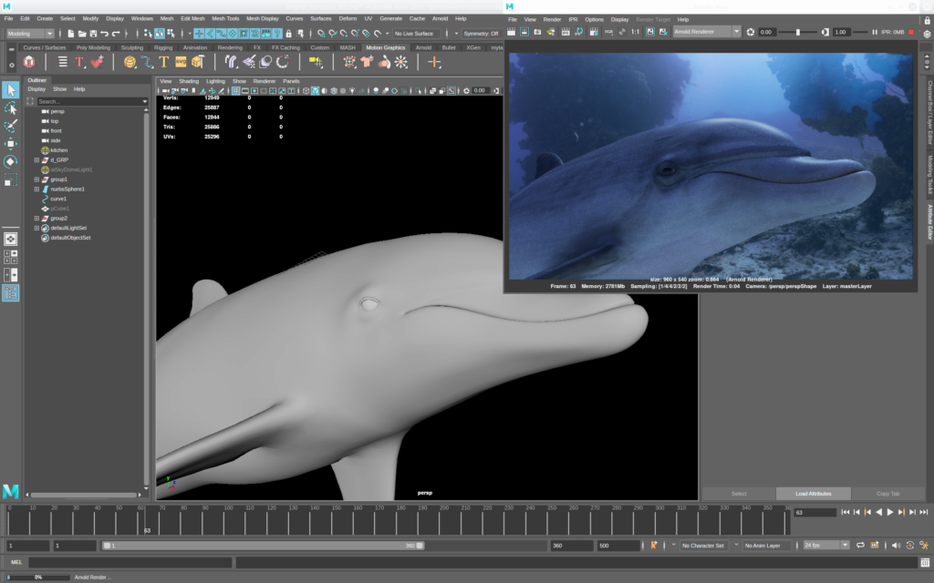Click the SVG shelf icon
Screen dimensions: 934x583
pos(181,62)
